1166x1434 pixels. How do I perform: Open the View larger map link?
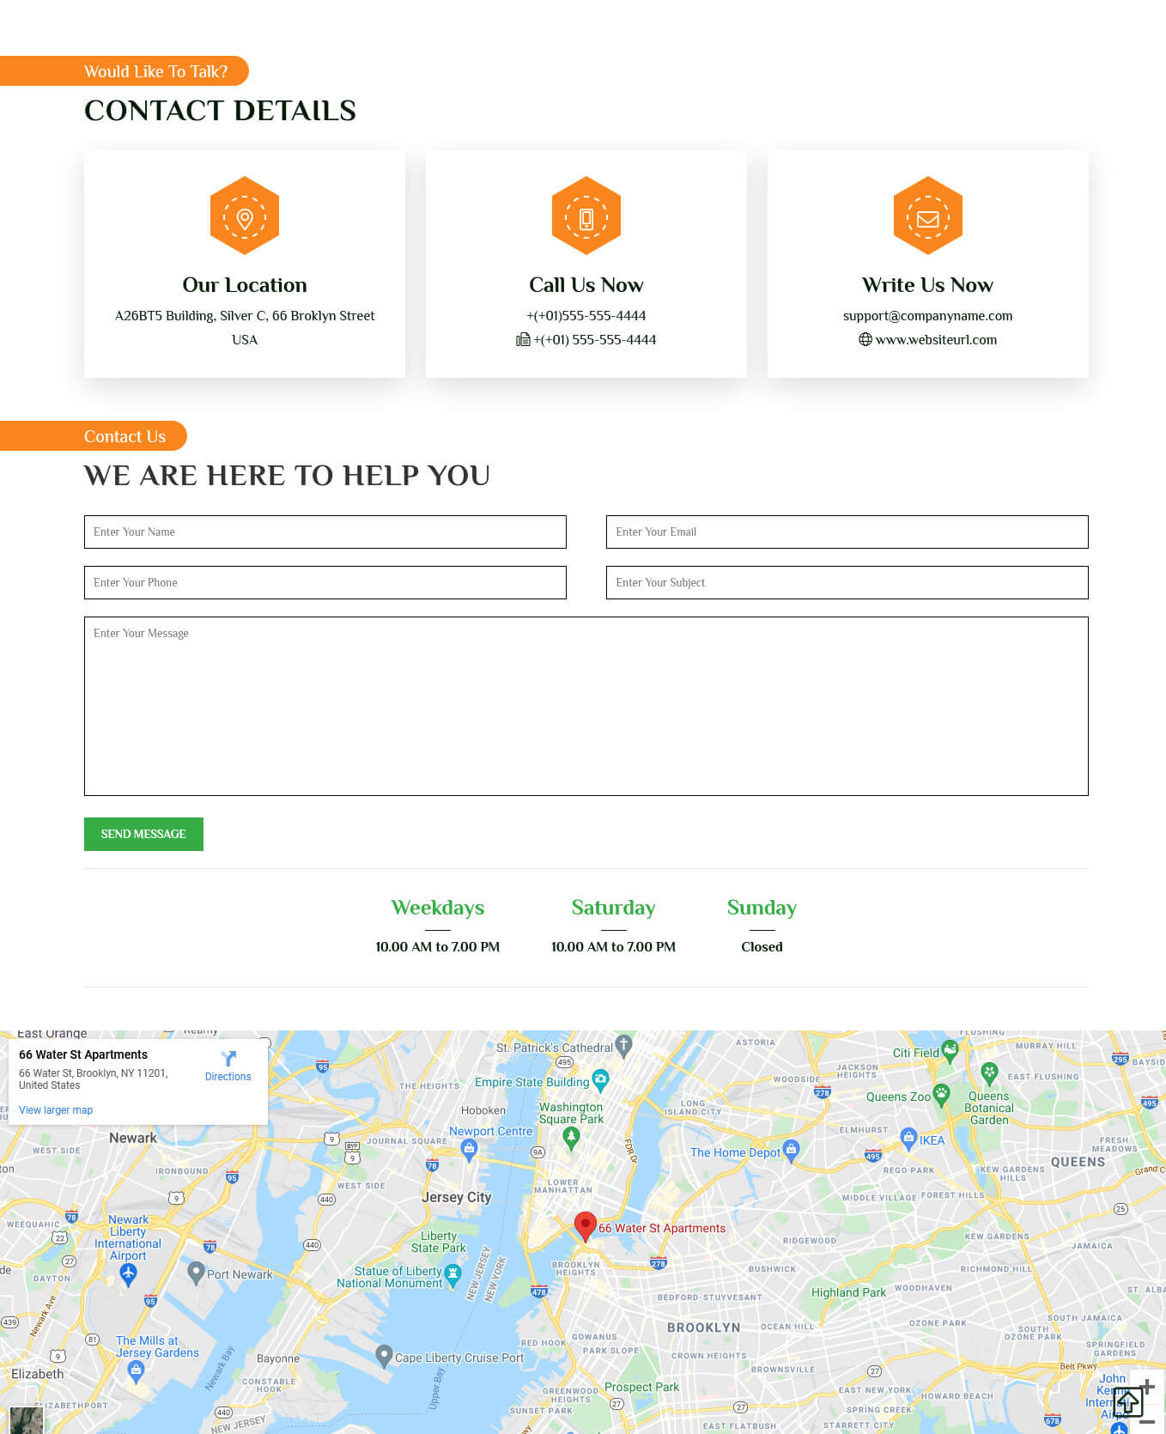tap(56, 1110)
